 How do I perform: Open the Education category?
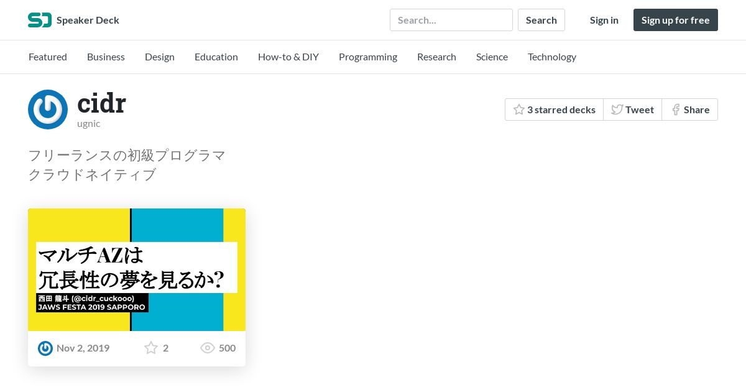(216, 57)
